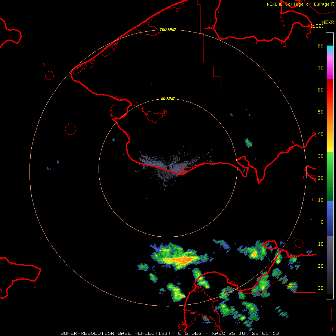Click the NEXR label above the color bar
Image resolution: width=336 pixels, height=336 pixels.
(328, 22)
